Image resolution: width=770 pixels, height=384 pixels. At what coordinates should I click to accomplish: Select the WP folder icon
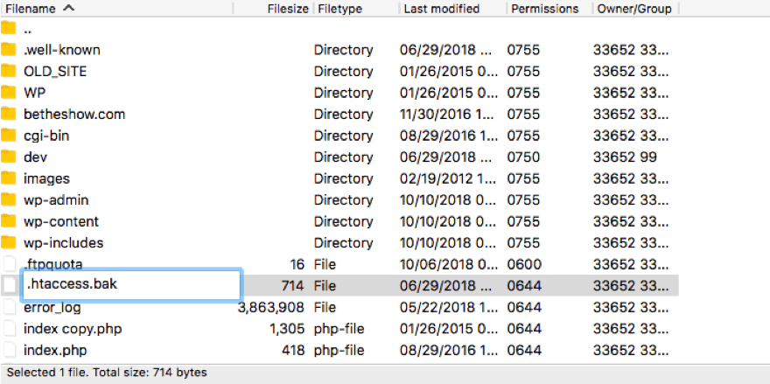point(9,93)
